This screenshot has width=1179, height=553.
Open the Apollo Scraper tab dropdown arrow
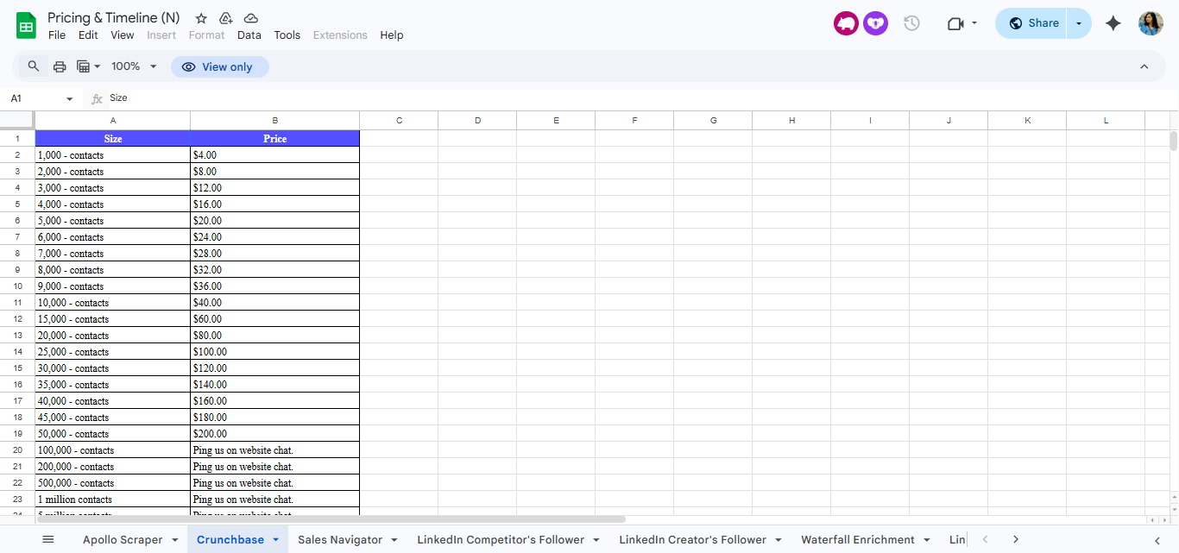pos(175,540)
